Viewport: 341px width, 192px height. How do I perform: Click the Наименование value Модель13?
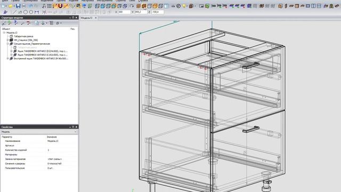(x=53, y=141)
